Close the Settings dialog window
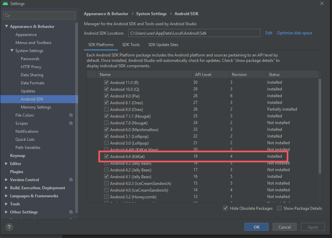This screenshot has height=238, width=332. coord(322,4)
